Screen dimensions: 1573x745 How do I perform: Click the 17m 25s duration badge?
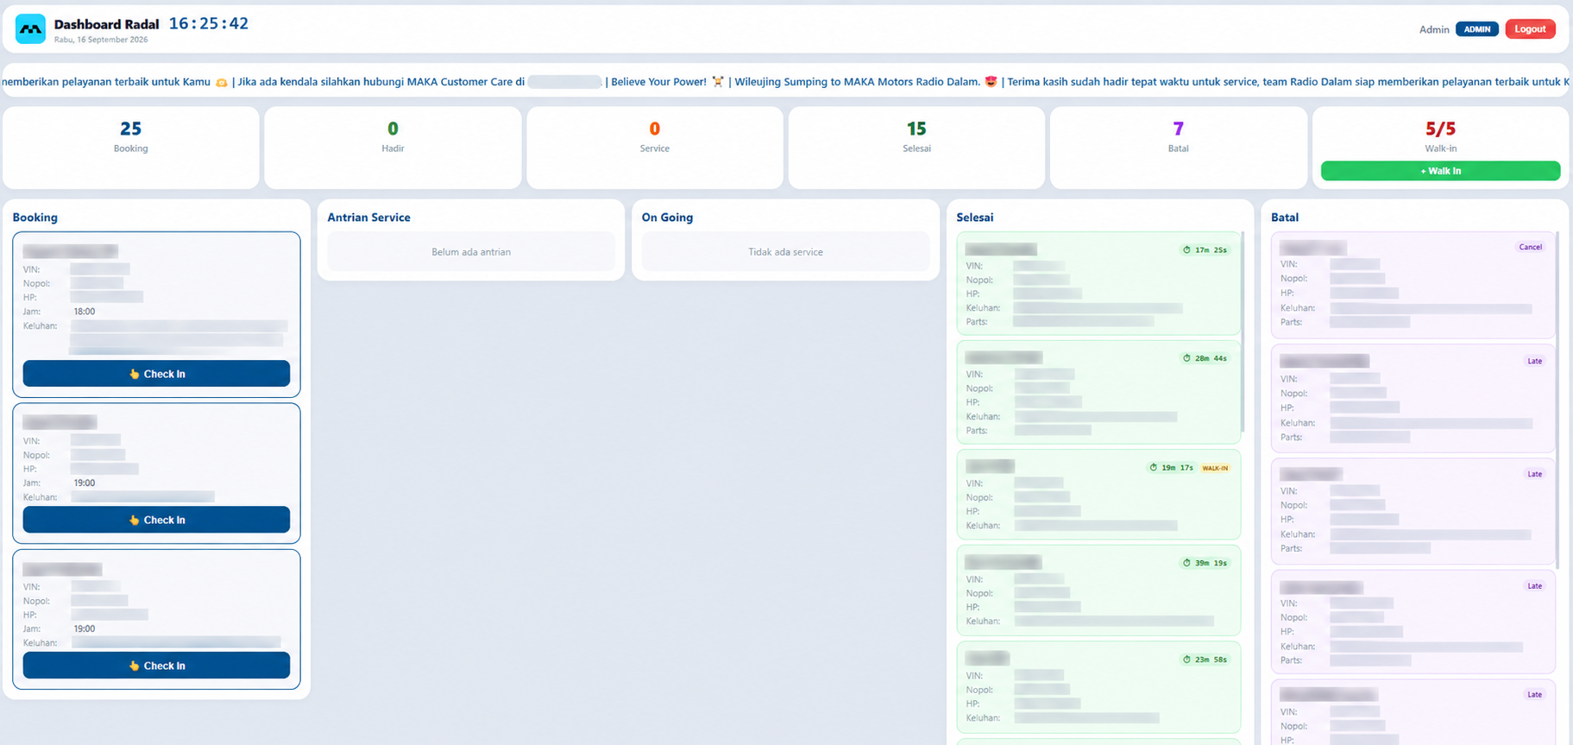point(1205,250)
